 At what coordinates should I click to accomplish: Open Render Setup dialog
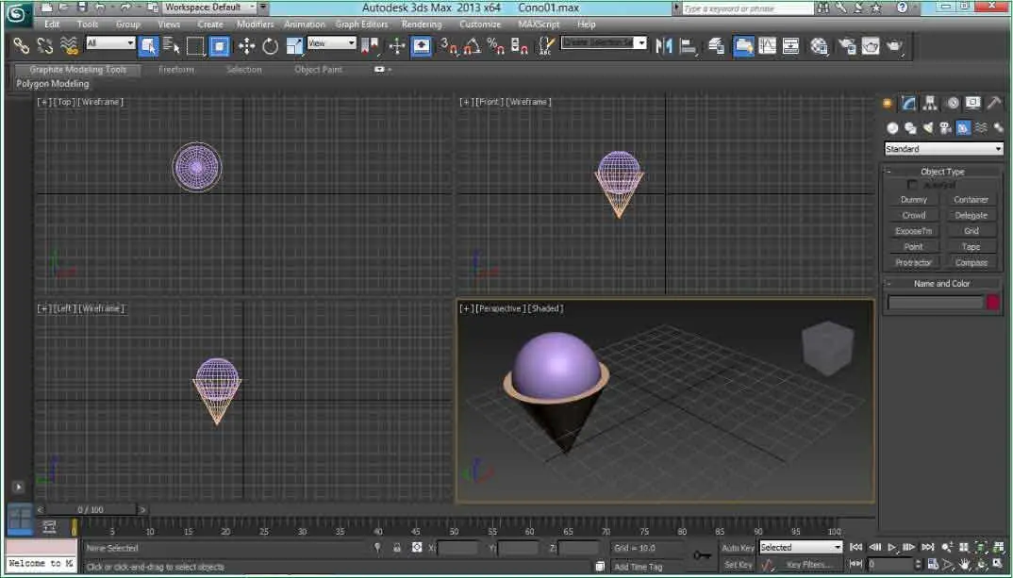click(x=846, y=46)
